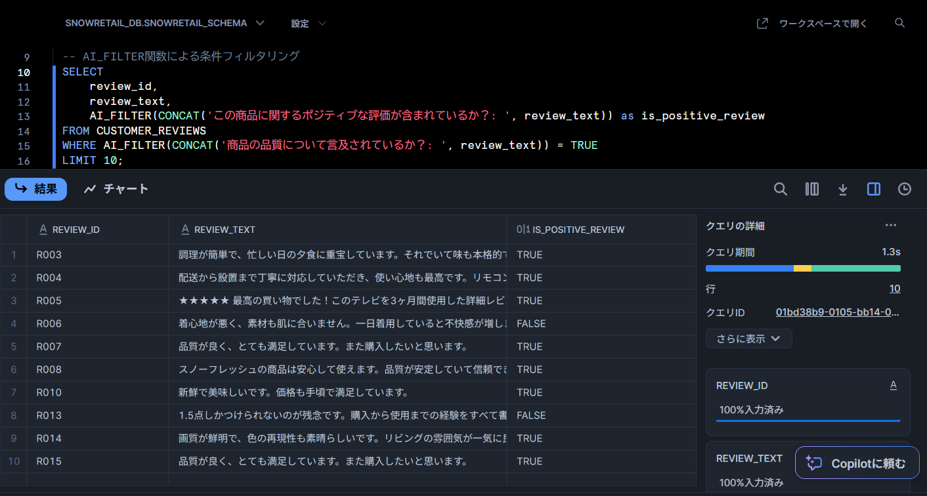
Task: Select cell R015
Action: pos(97,461)
